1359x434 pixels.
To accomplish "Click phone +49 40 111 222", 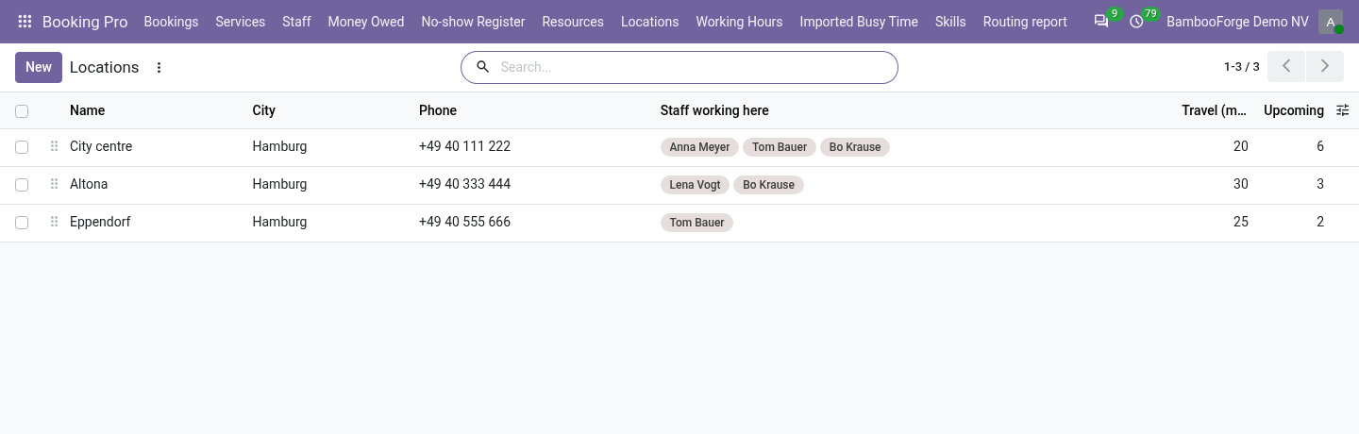I will [464, 146].
